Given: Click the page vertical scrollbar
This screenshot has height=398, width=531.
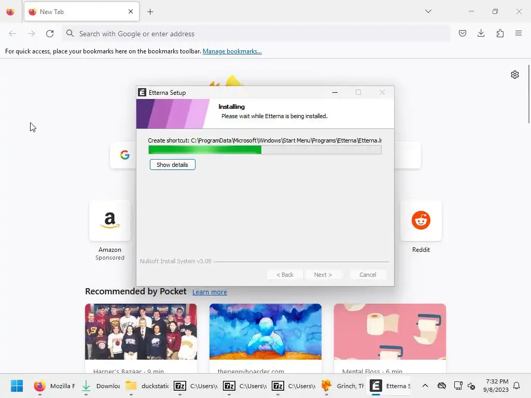Looking at the screenshot, I should point(528,94).
